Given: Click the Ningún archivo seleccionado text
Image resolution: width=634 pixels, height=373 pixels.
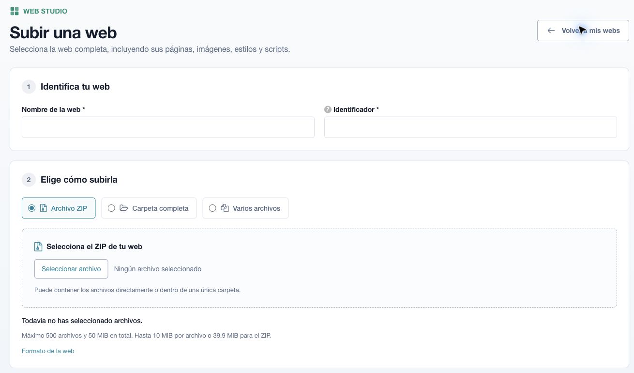Looking at the screenshot, I should pos(158,269).
